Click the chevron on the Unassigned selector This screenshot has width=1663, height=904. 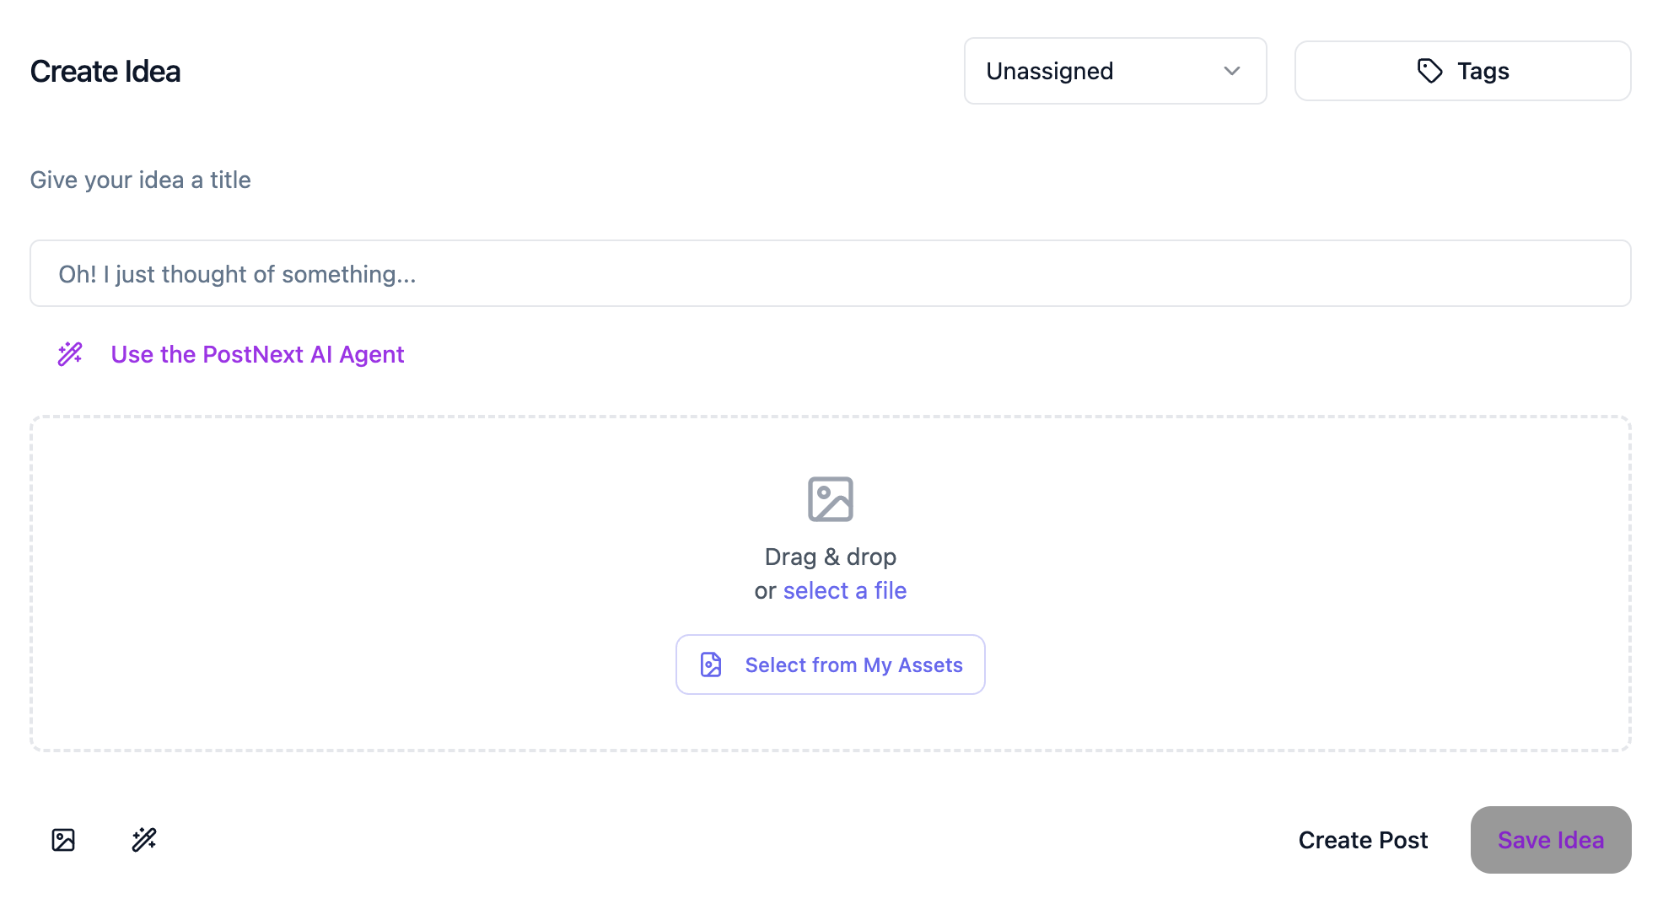(1232, 71)
